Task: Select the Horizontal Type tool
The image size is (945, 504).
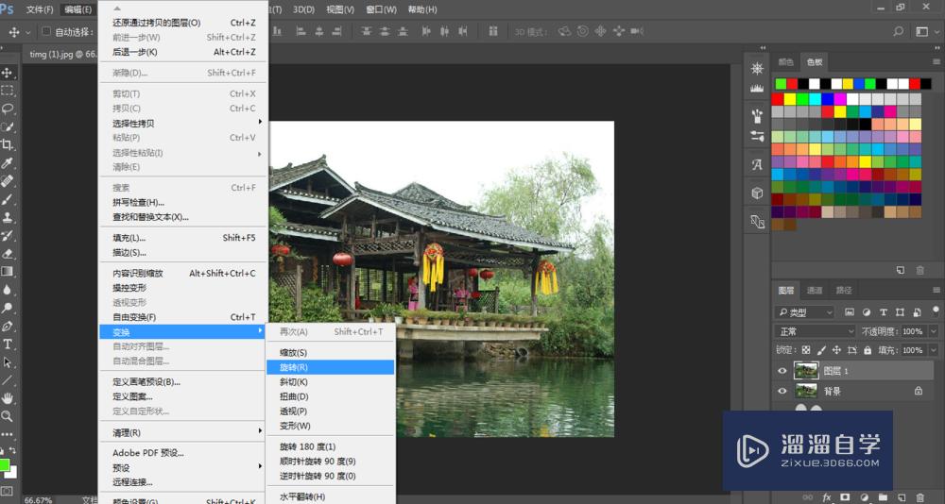Action: tap(8, 344)
